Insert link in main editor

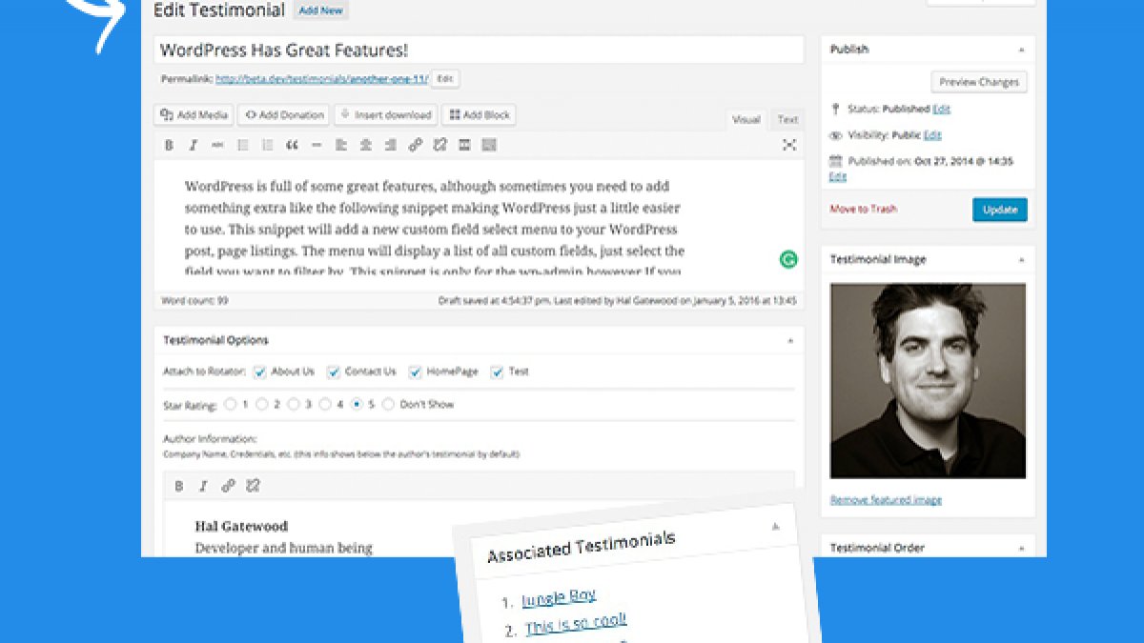[x=415, y=145]
